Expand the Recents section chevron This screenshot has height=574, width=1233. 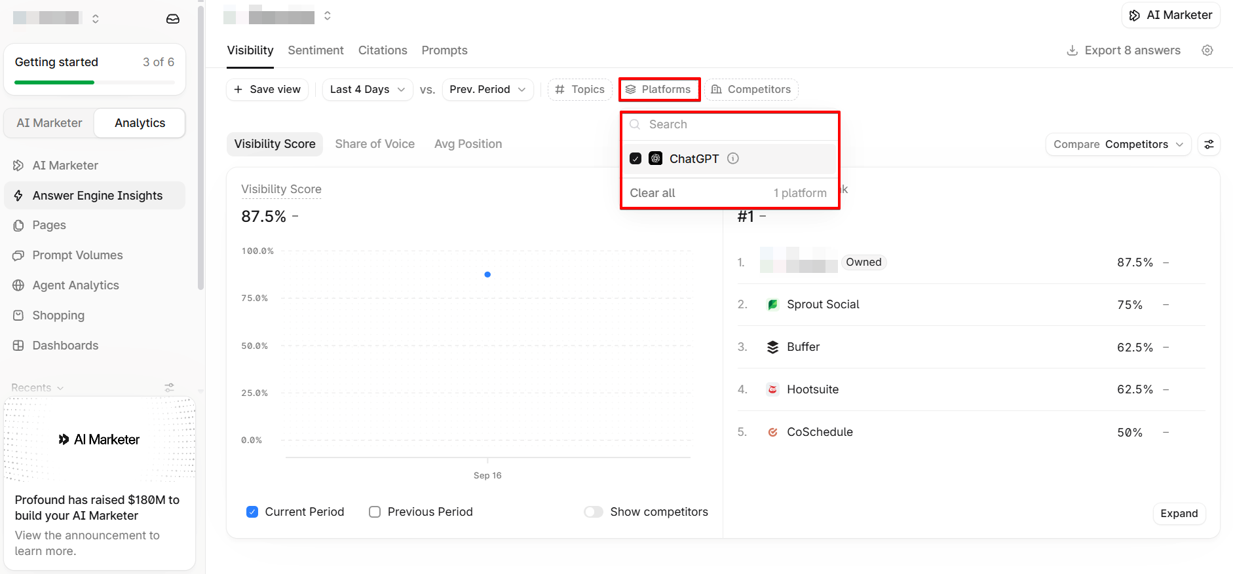pyautogui.click(x=60, y=388)
